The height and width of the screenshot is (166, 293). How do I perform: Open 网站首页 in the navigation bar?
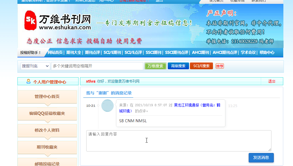coord(55,52)
